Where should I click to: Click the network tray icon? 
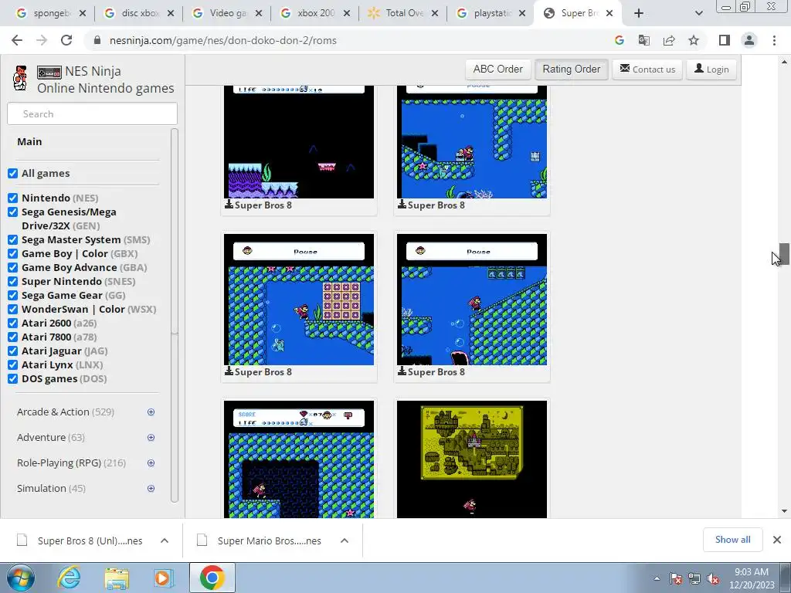click(694, 579)
